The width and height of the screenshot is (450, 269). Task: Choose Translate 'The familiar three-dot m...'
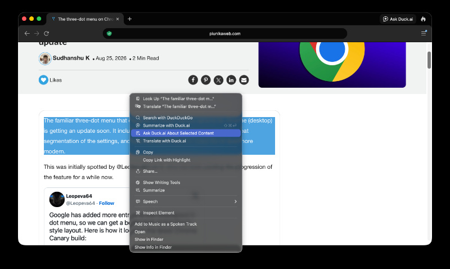pyautogui.click(x=186, y=106)
